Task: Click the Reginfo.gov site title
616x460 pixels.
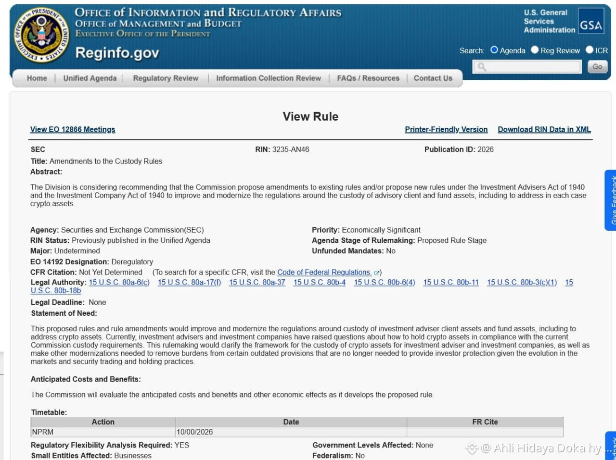Action: coord(117,53)
